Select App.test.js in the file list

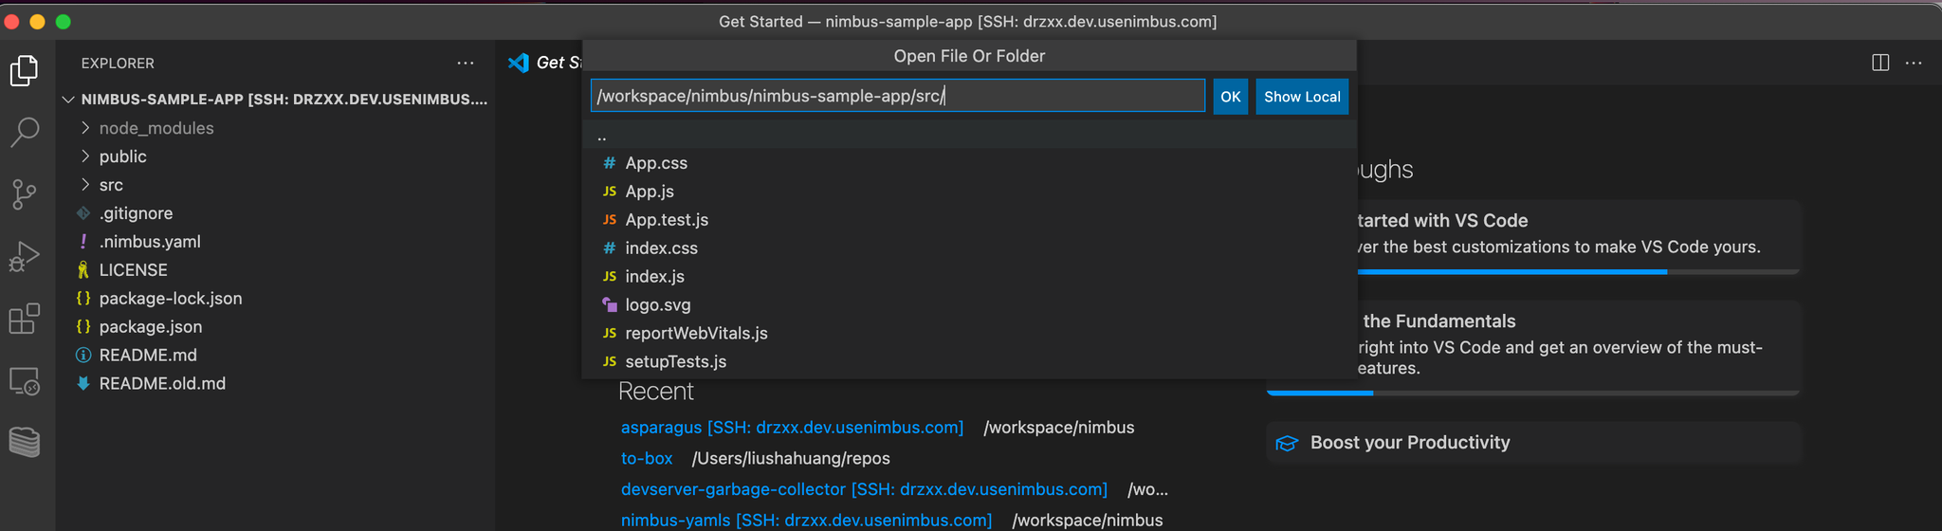point(969,220)
